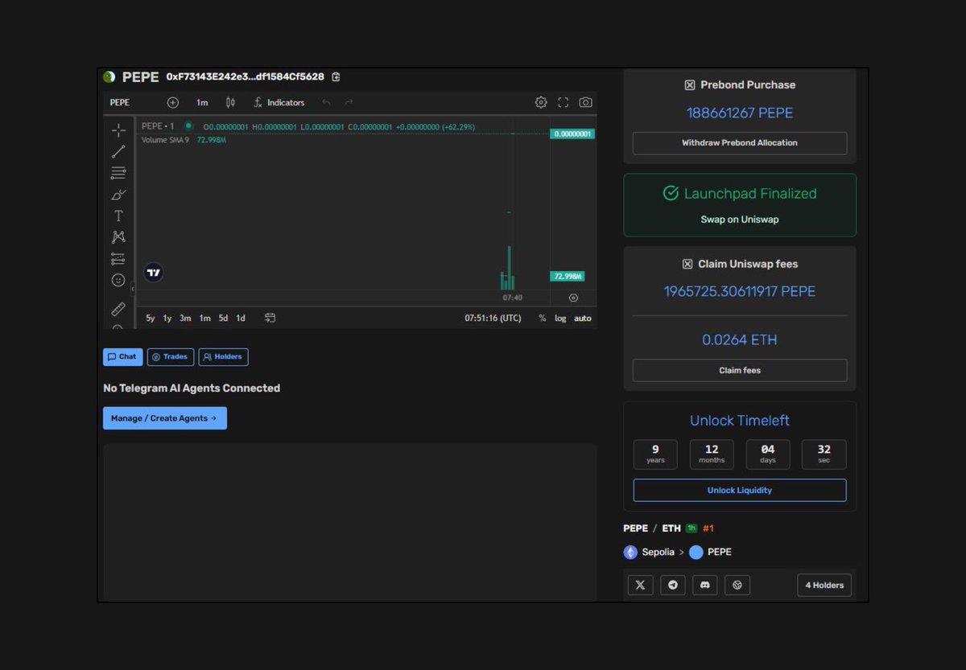Select the ruler measure tool
The width and height of the screenshot is (966, 670).
pos(118,309)
